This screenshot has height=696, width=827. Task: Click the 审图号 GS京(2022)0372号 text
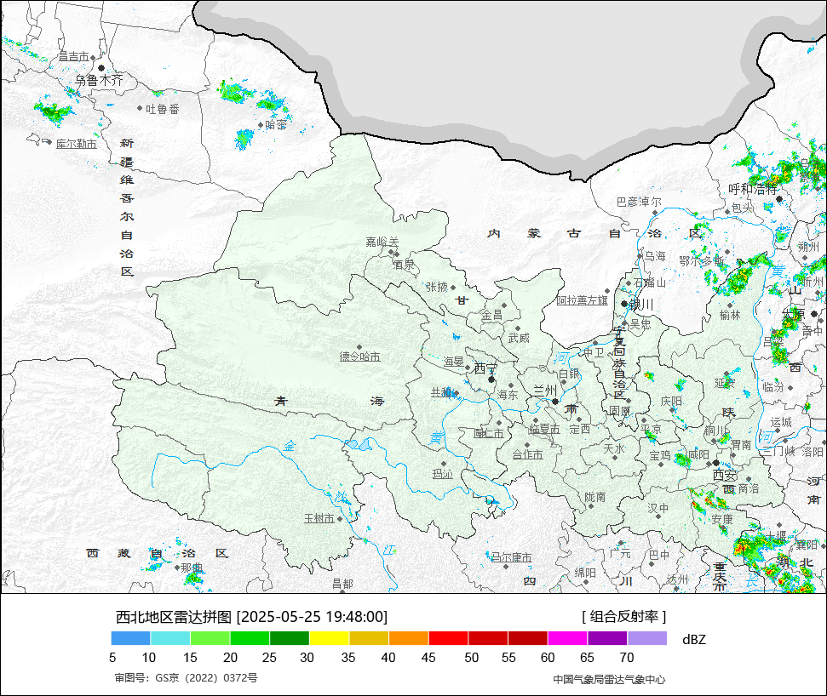point(187,677)
